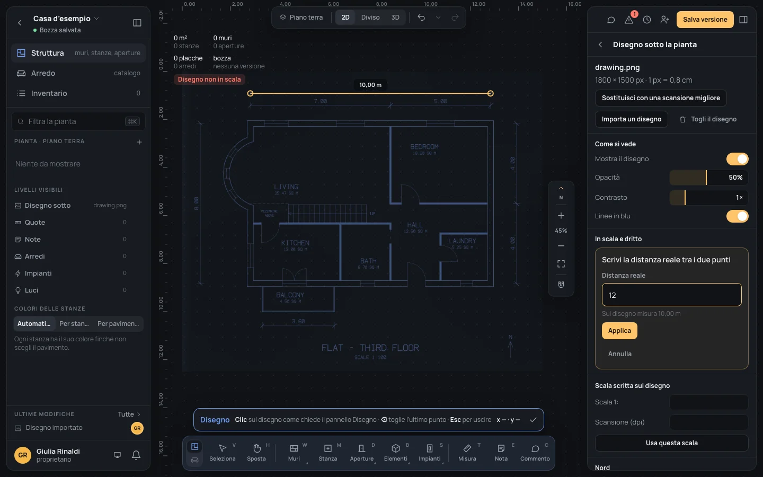Invite a collaborator with add-person icon
This screenshot has width=763, height=477.
tap(665, 20)
